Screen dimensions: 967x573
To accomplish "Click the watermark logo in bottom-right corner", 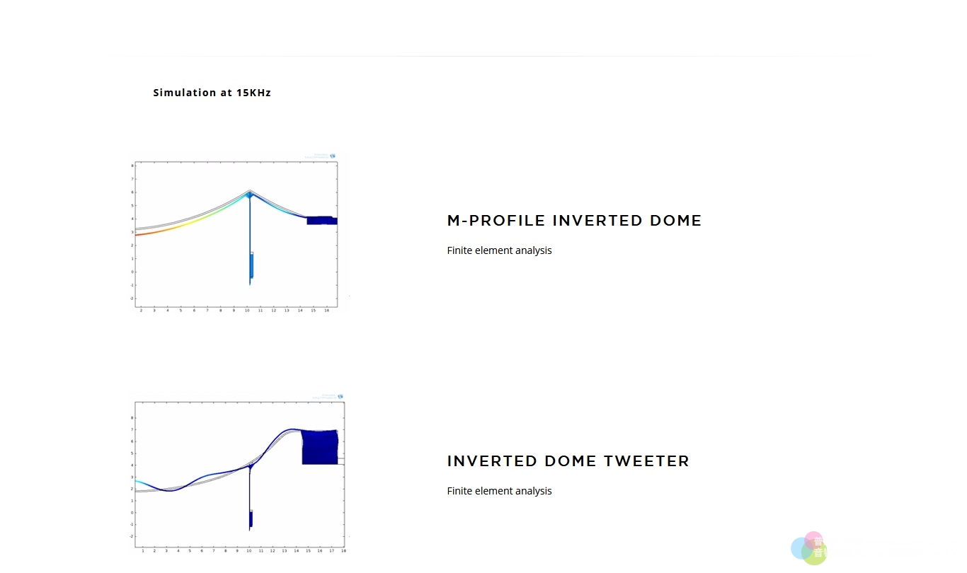I will [x=808, y=548].
